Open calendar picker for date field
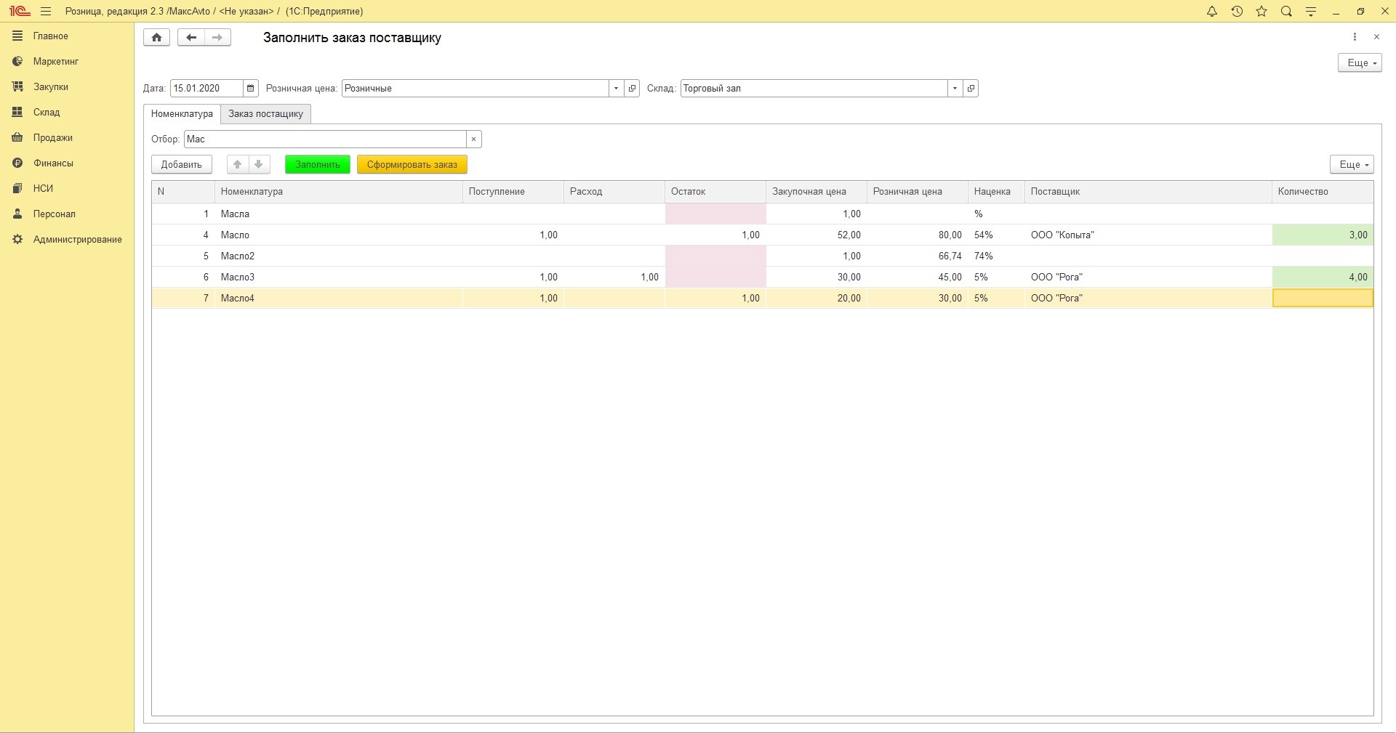 (250, 89)
